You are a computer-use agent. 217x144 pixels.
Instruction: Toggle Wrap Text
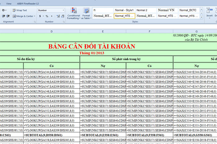[20, 10]
